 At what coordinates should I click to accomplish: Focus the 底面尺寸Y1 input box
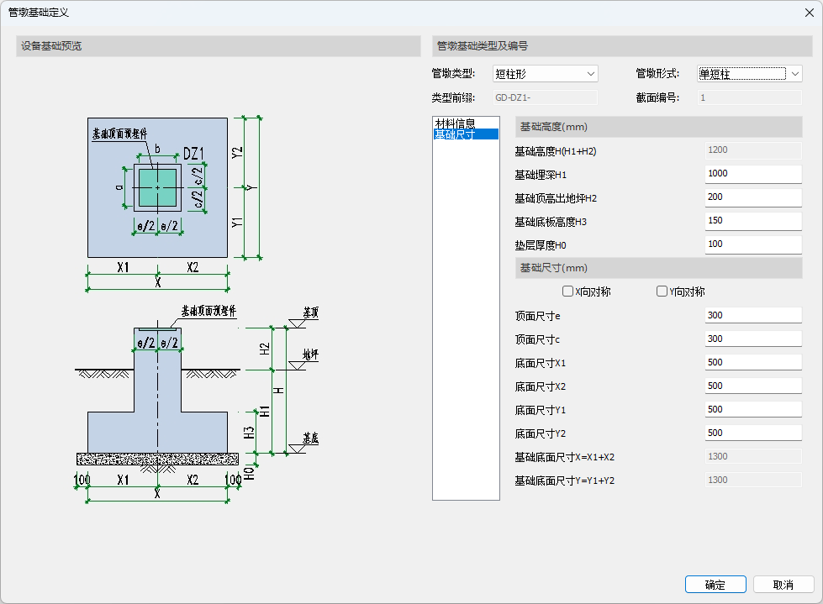(x=753, y=410)
